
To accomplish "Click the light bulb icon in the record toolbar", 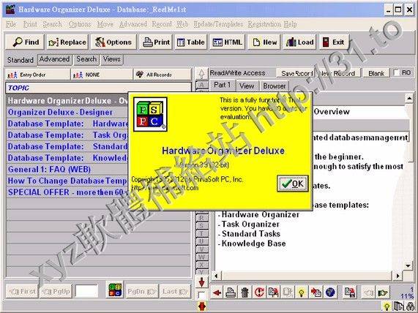I will point(301,293).
